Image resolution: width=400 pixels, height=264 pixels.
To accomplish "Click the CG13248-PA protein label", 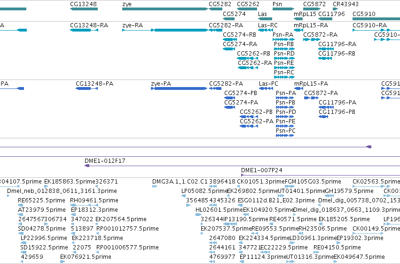I will pyautogui.click(x=94, y=84).
